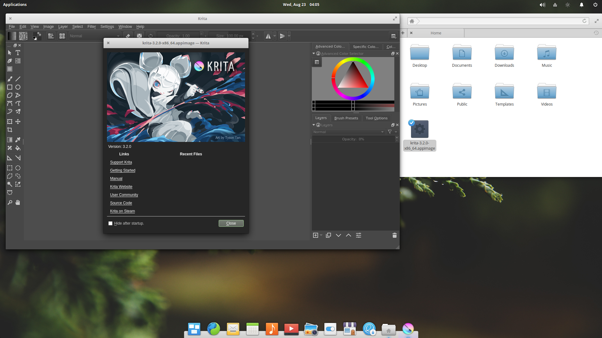
Task: Open the Edit brush settings button
Action: click(51, 36)
